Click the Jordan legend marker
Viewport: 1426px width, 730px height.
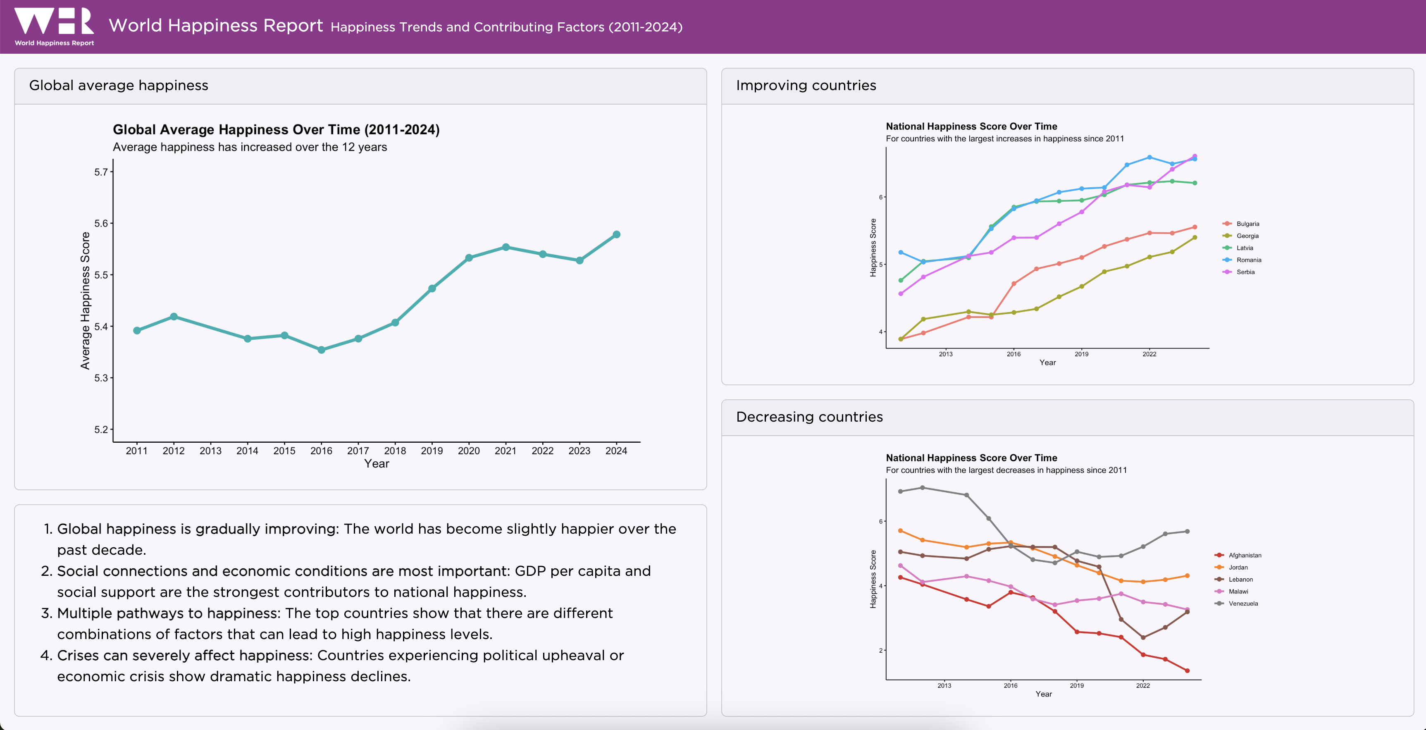(x=1219, y=567)
